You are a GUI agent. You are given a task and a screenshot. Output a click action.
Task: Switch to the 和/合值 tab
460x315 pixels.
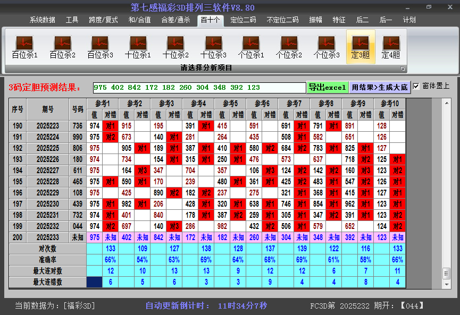[140, 20]
